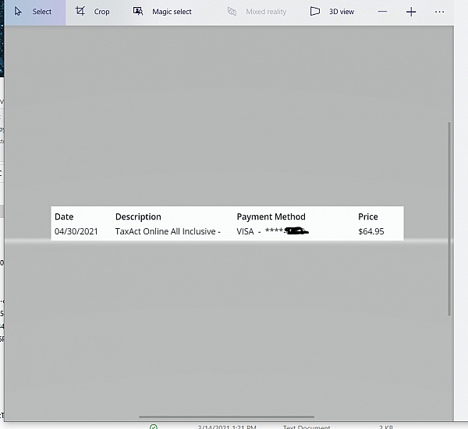Click the horizontal scrollbar below the canvas
468x429 pixels.
coord(226,417)
